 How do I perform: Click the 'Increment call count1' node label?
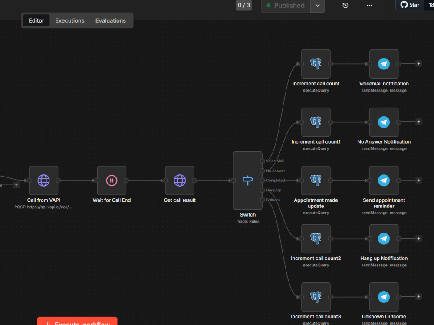[x=316, y=142]
